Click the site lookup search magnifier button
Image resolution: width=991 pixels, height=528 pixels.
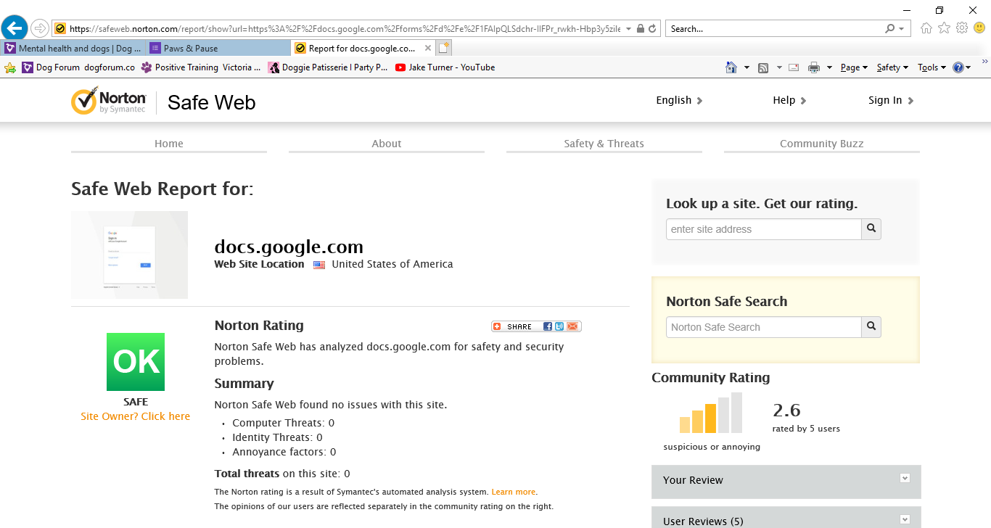pyautogui.click(x=871, y=229)
